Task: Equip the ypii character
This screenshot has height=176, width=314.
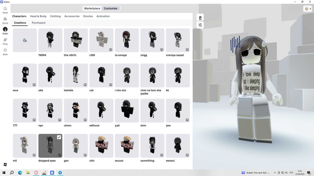Action: pyautogui.click(x=127, y=111)
